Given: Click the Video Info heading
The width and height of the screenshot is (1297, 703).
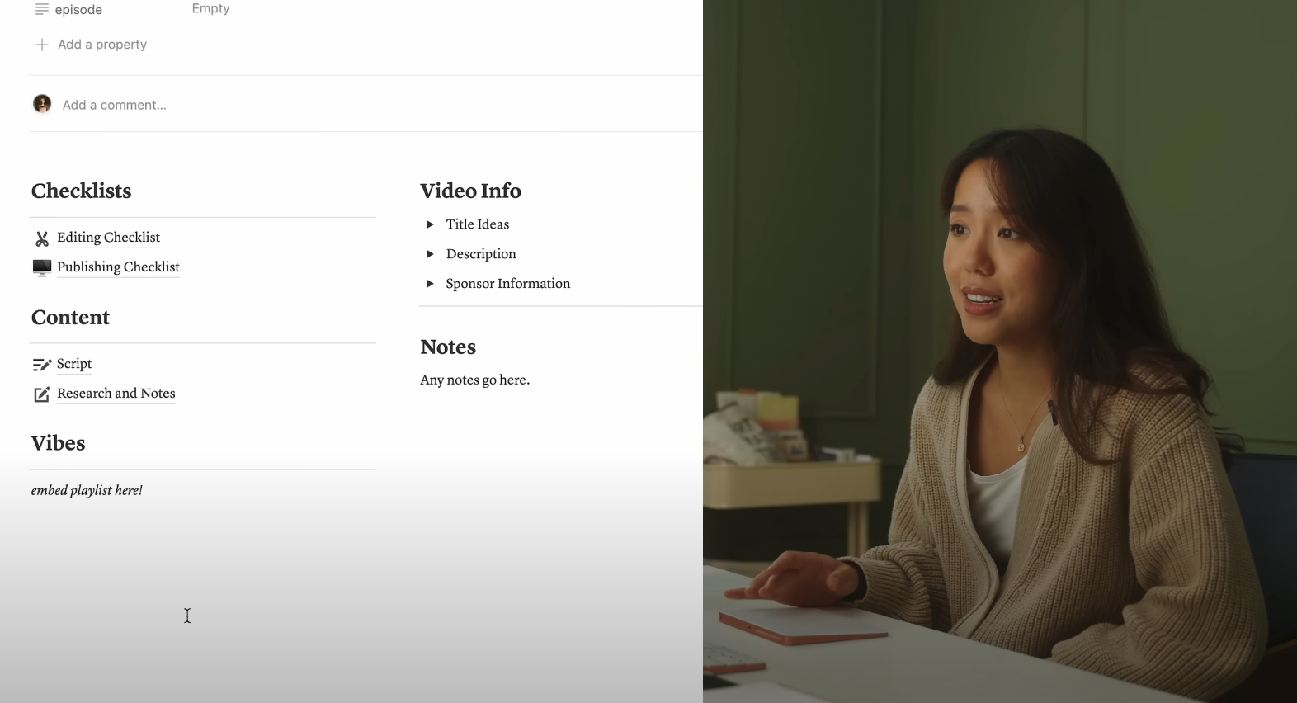Looking at the screenshot, I should coord(470,191).
